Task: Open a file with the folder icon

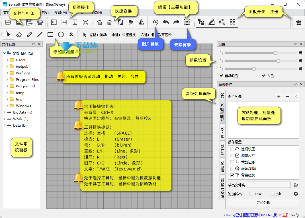Action: [8, 22]
